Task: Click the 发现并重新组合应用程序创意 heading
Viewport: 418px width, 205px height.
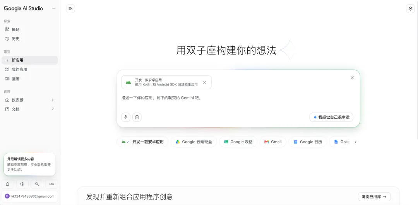Action: (129, 197)
